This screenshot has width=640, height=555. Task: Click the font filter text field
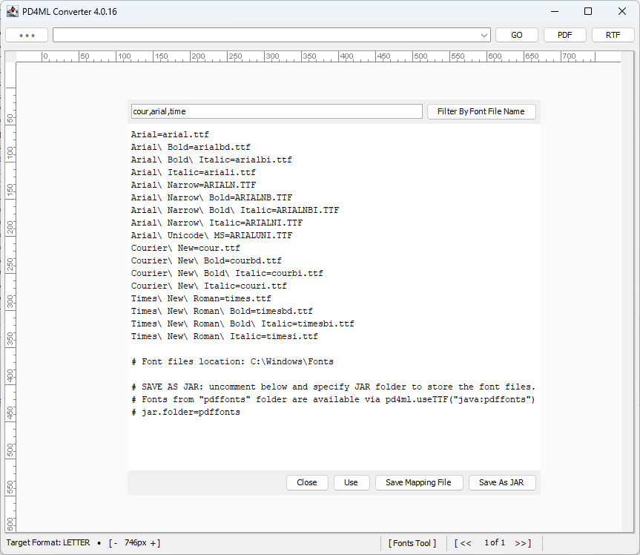277,111
